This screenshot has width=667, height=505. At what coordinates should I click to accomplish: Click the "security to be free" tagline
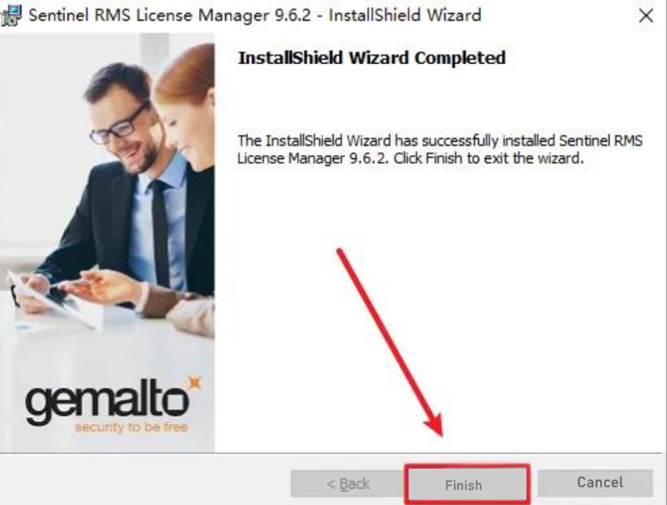click(x=131, y=426)
